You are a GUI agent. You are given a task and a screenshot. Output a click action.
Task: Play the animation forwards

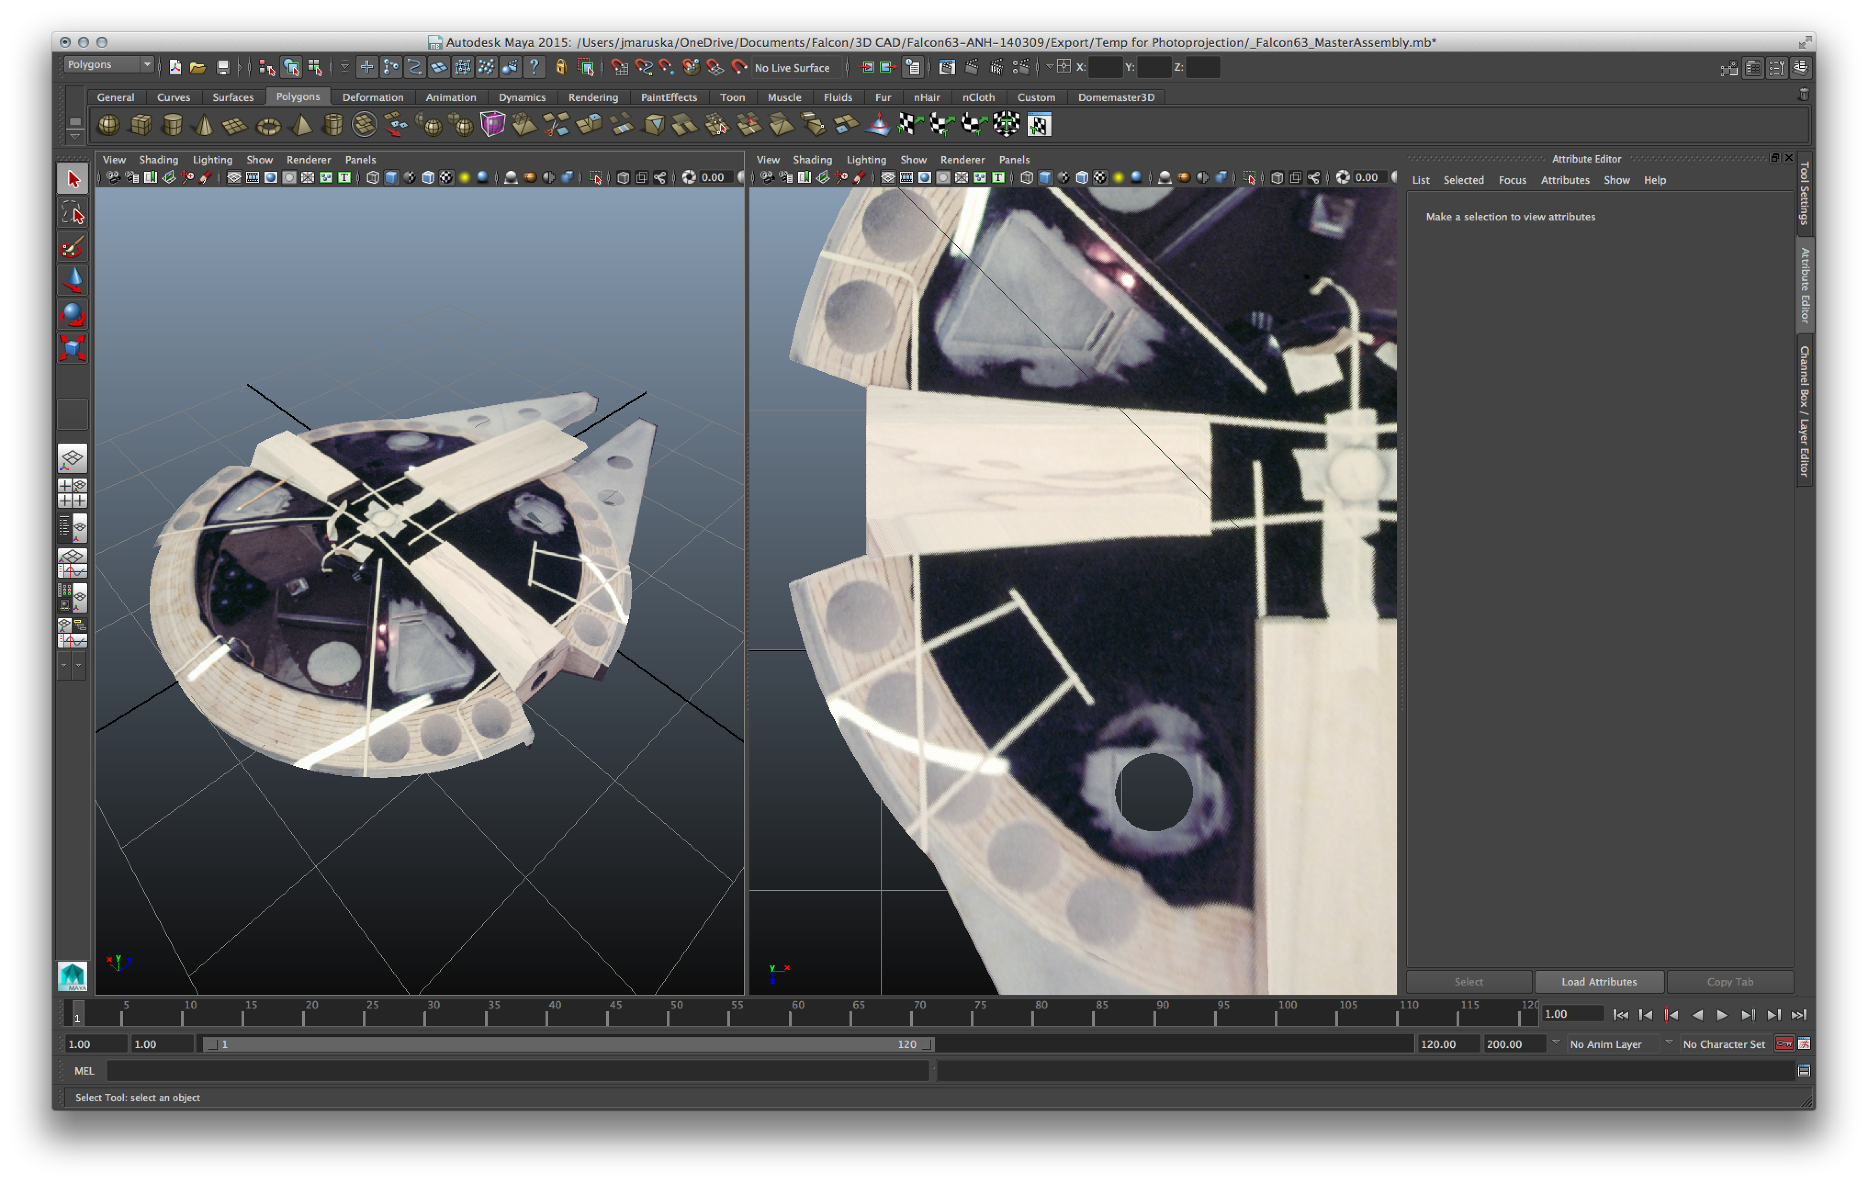click(1722, 1014)
